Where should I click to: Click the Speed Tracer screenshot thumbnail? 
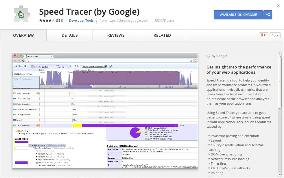[x=105, y=111]
